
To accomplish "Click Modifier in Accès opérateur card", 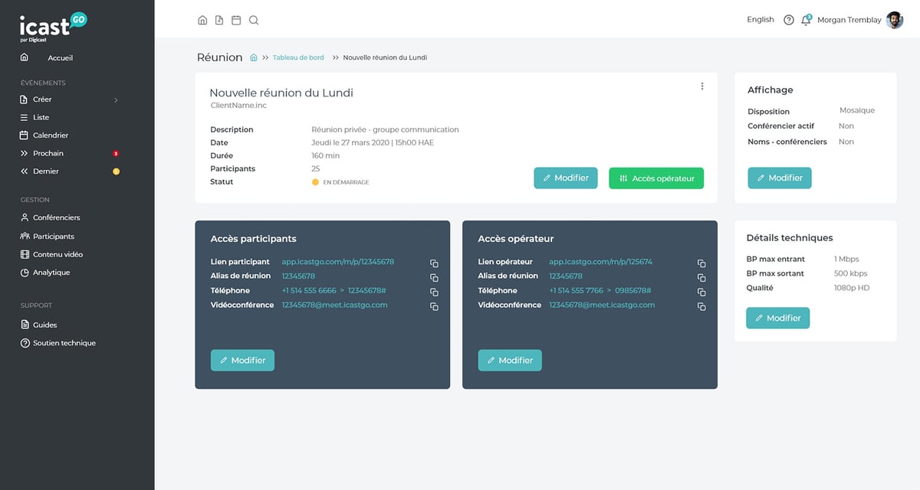I will (510, 360).
